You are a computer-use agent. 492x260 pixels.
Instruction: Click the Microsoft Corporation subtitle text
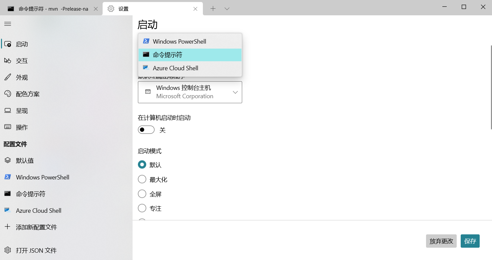coord(185,96)
